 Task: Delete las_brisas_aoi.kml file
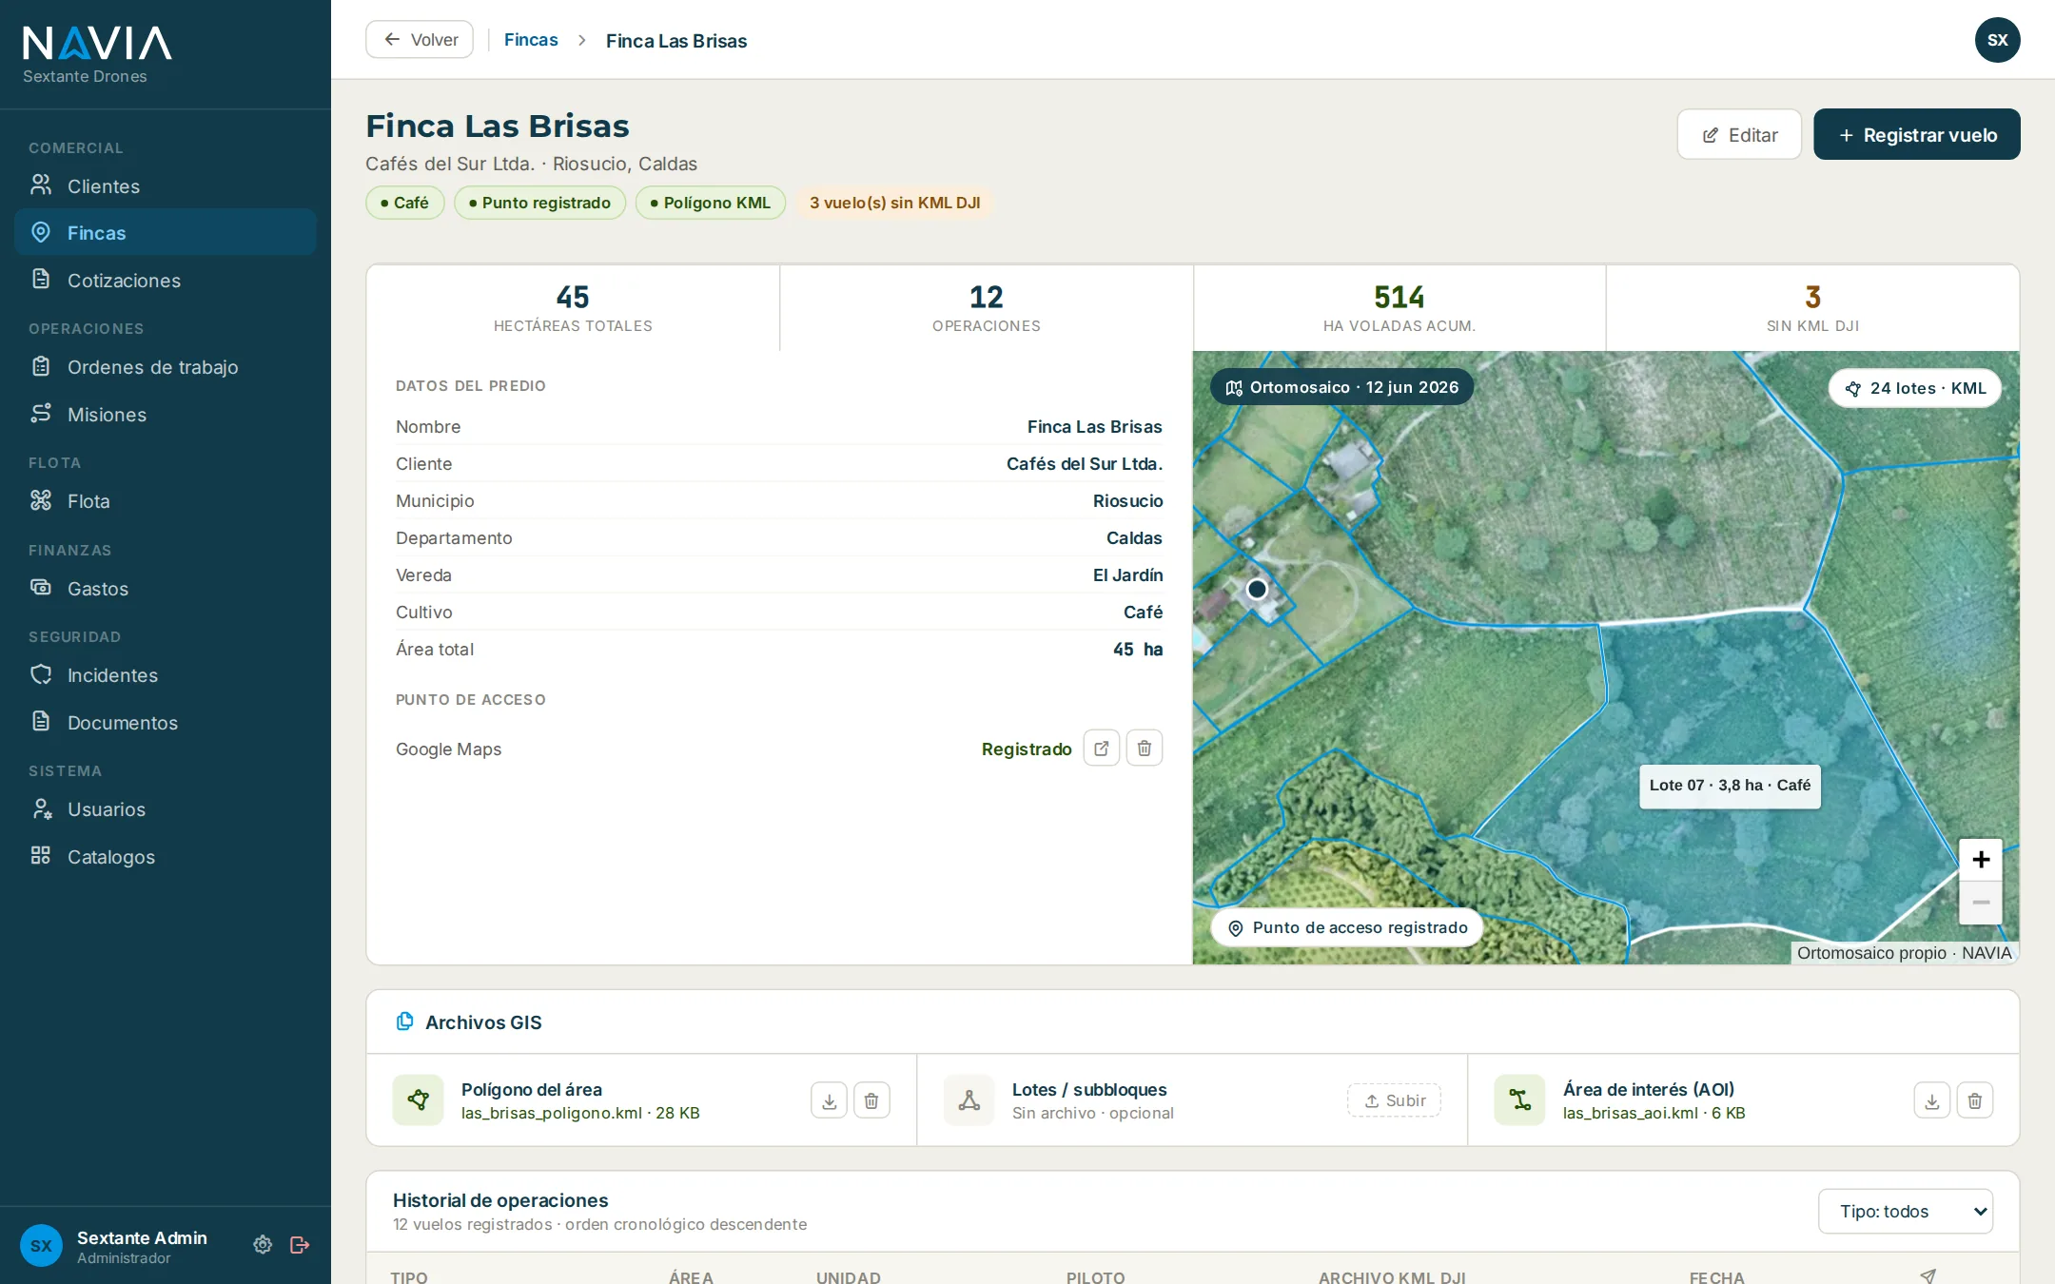[x=1975, y=1100]
